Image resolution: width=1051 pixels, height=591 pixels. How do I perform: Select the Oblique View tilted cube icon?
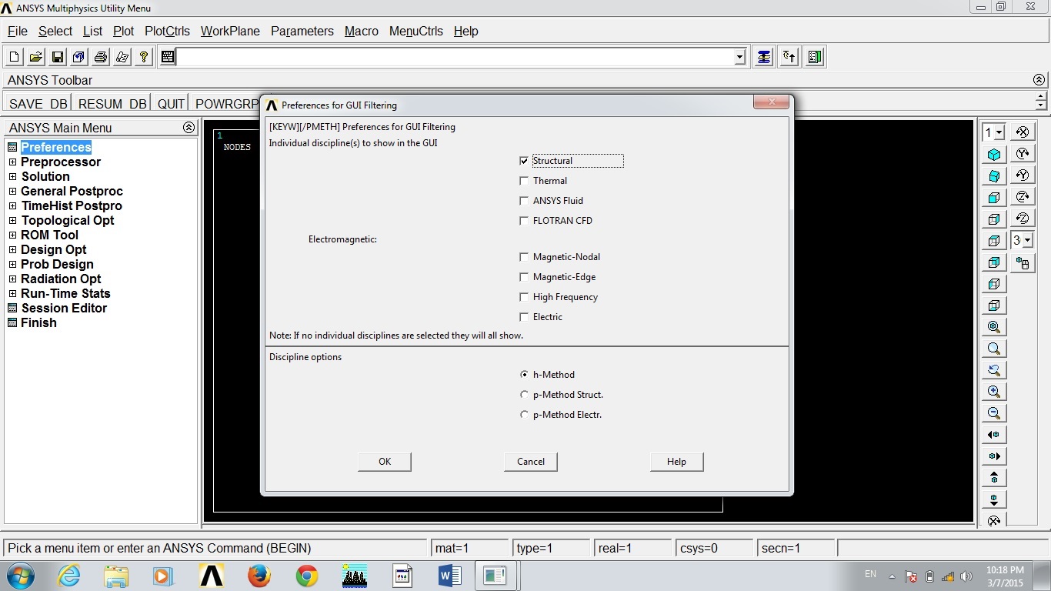[x=994, y=175]
